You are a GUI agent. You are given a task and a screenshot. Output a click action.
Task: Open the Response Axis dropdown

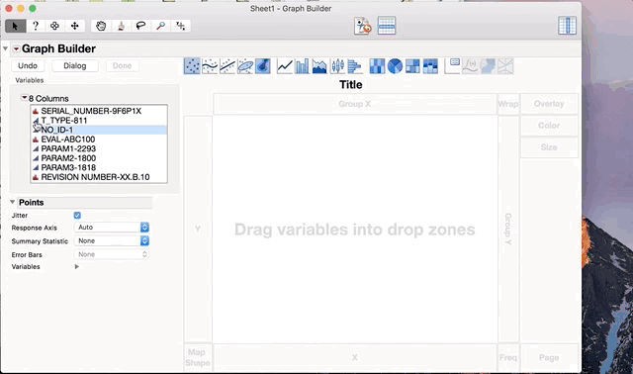point(112,228)
